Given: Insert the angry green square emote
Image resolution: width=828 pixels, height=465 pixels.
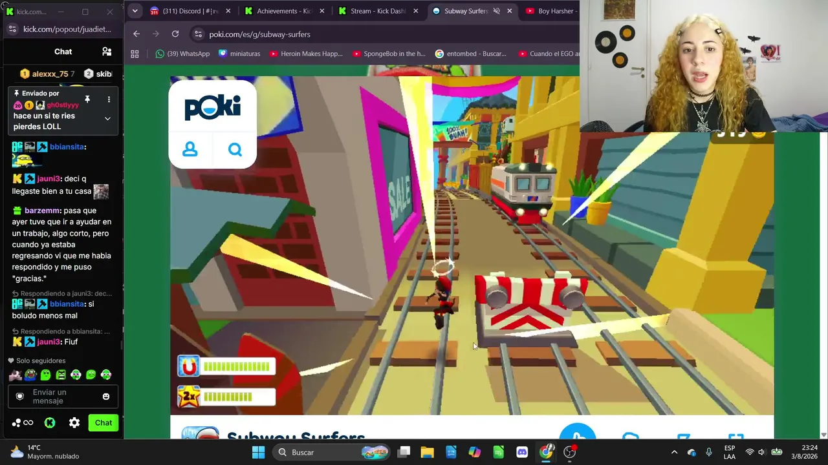Looking at the screenshot, I should (61, 375).
